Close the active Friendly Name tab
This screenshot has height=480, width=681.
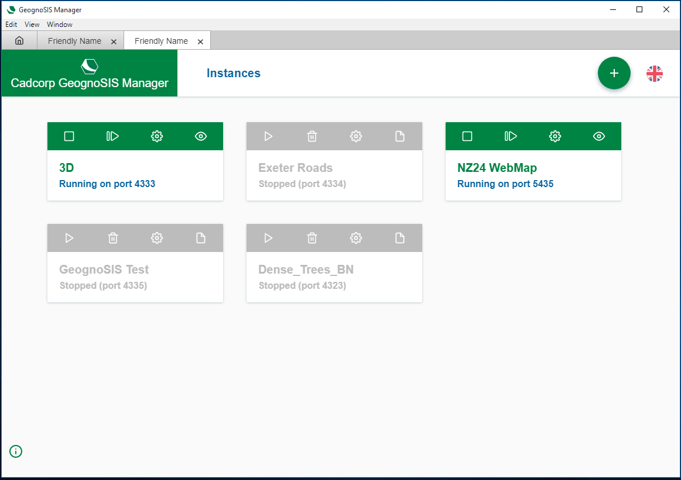coord(200,42)
